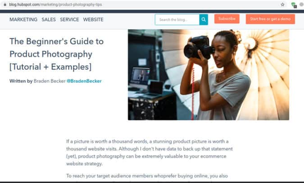Click the browser URL address text

tap(55, 5)
